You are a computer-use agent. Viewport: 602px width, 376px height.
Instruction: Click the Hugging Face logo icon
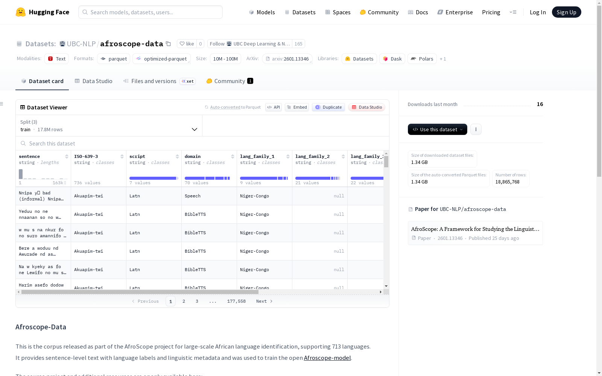[20, 12]
